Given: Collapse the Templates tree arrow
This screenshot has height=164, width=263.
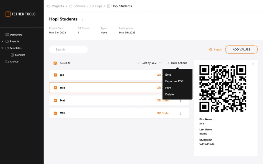Looking at the screenshot, I should (x=2, y=48).
